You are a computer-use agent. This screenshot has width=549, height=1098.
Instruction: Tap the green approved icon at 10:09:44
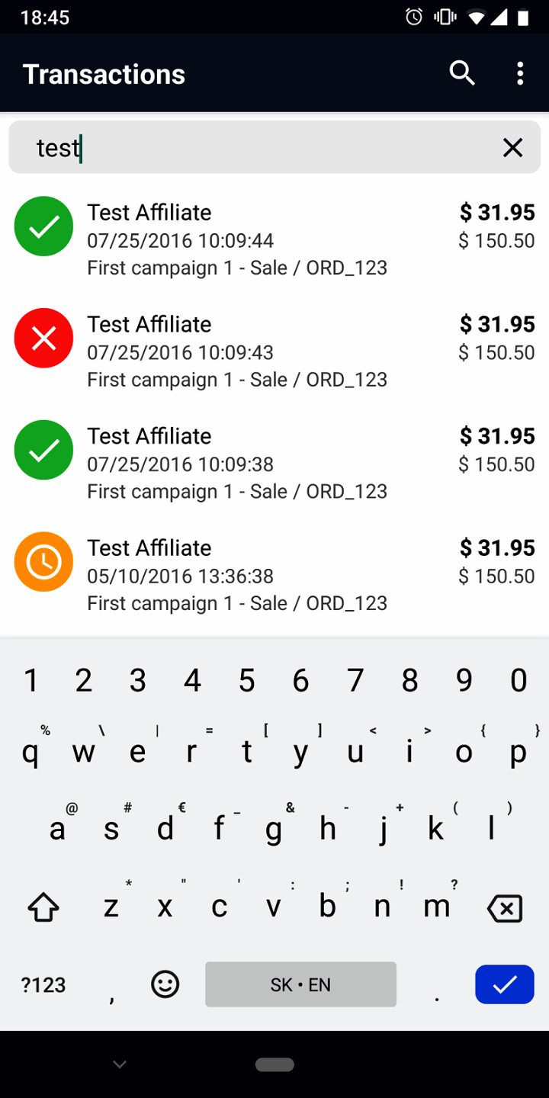[x=44, y=226]
